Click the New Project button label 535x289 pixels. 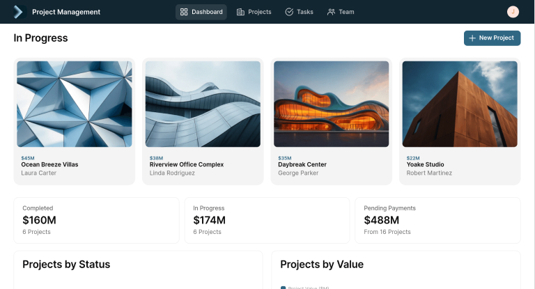pos(496,38)
